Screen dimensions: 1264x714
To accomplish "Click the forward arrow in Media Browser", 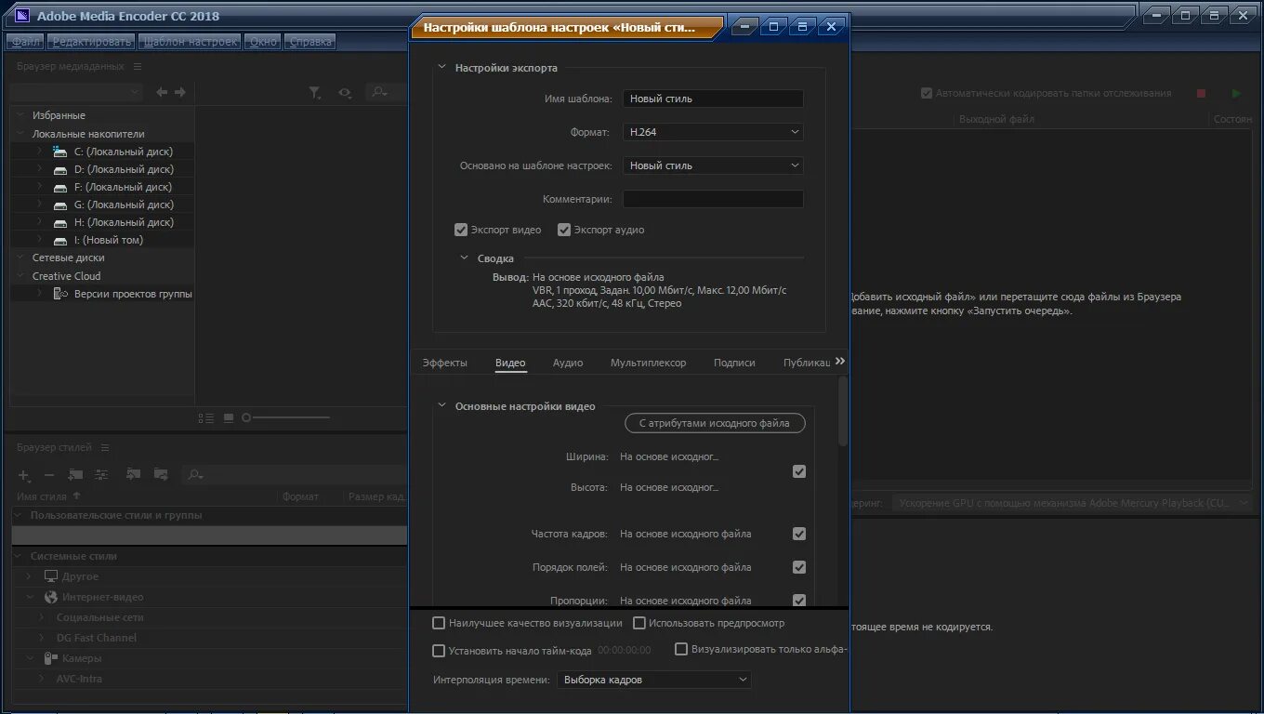I will tap(180, 92).
